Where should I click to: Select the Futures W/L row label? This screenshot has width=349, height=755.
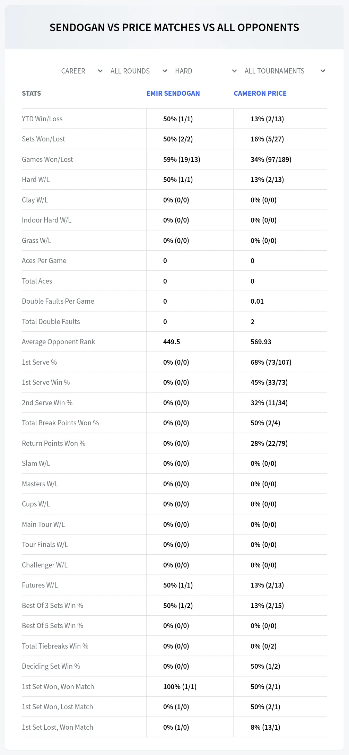click(x=40, y=585)
